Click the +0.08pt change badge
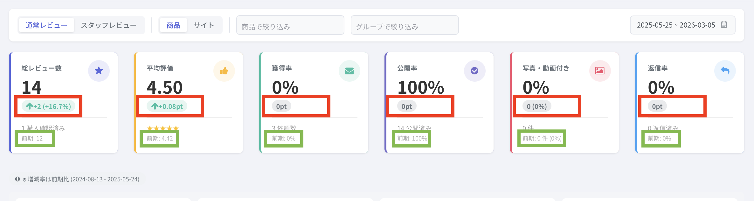 [167, 106]
